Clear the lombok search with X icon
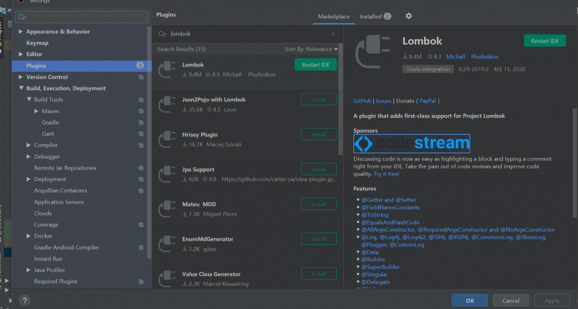The image size is (578, 309). [333, 34]
